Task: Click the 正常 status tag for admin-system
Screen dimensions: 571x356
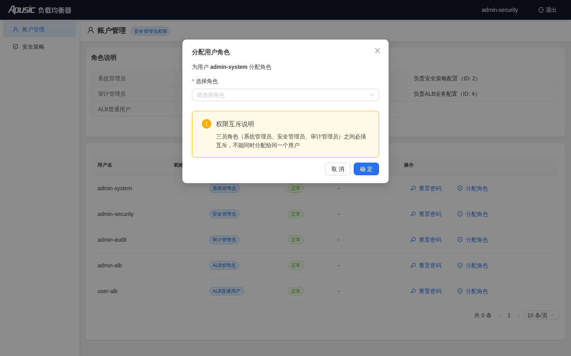Action: [x=296, y=188]
